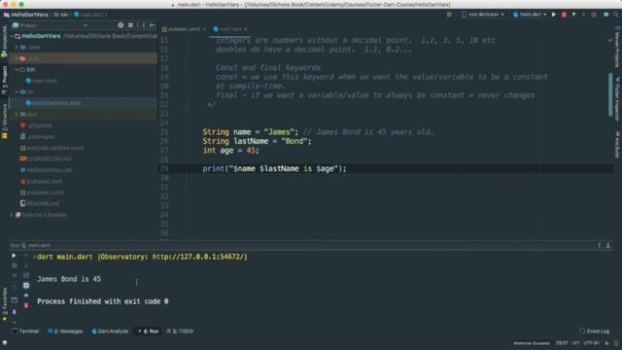
Task: Open the Ant Build side panel
Action: (x=617, y=145)
